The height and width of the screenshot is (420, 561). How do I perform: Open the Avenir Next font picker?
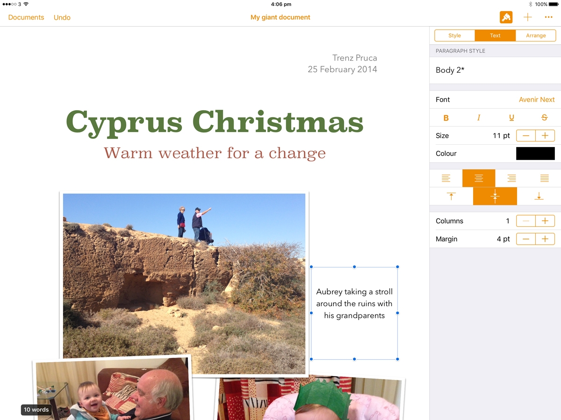pyautogui.click(x=536, y=99)
